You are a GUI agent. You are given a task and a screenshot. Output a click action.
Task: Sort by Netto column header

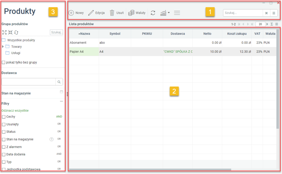tap(207, 34)
